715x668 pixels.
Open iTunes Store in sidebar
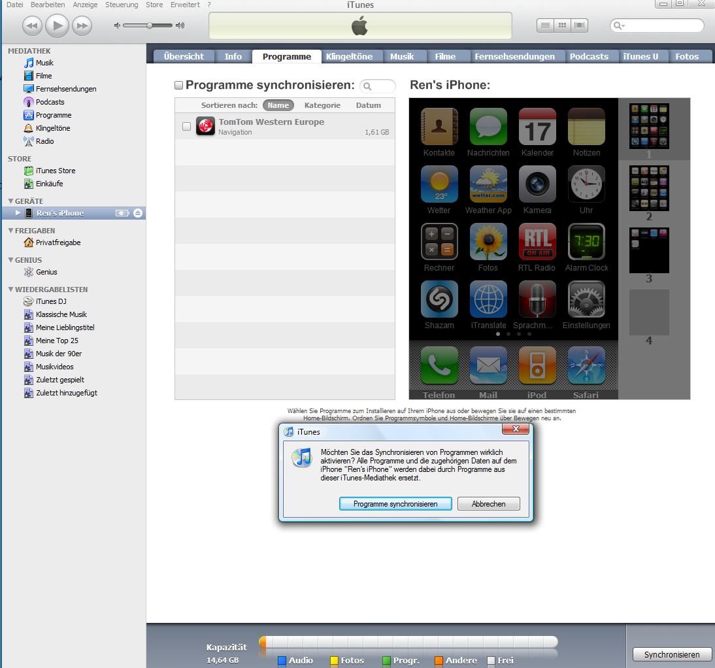click(x=55, y=171)
